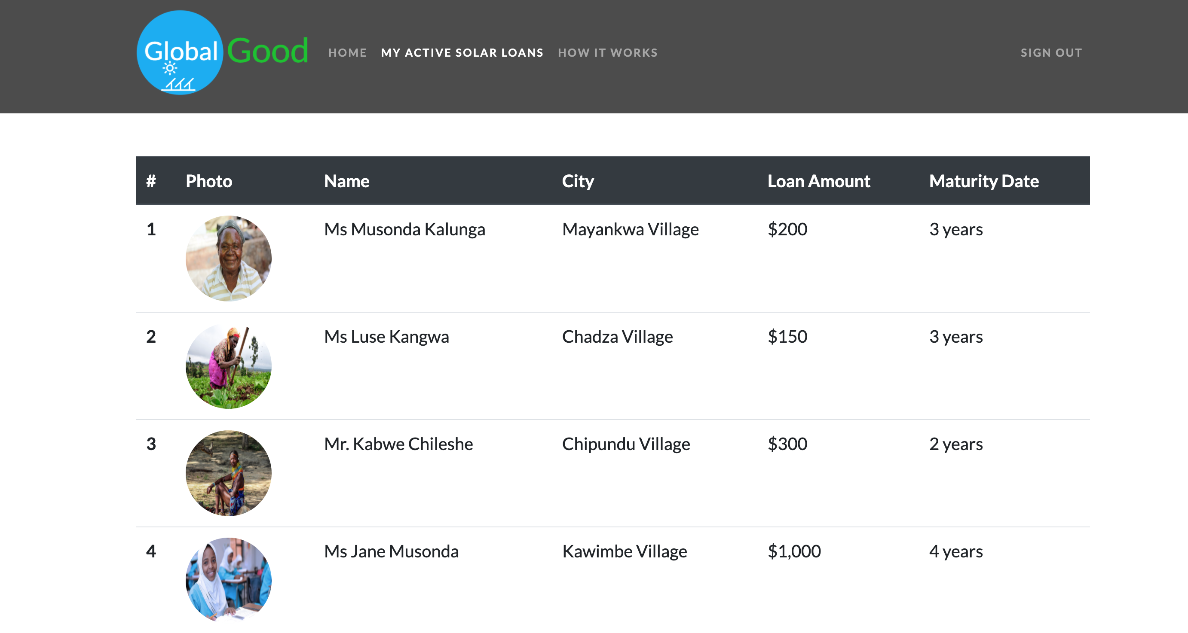1188x633 pixels.
Task: Click Ms Luse Kangwa's profile photo
Action: tap(228, 365)
